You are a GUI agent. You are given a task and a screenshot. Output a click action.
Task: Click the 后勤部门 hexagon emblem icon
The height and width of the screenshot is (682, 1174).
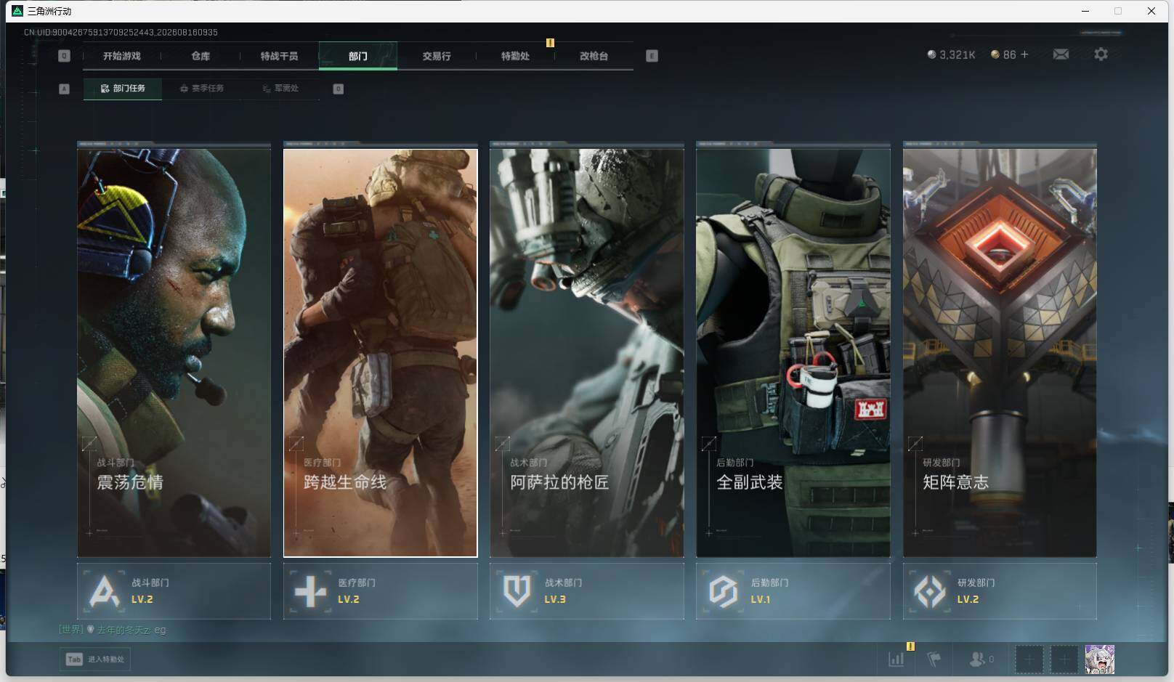(723, 591)
